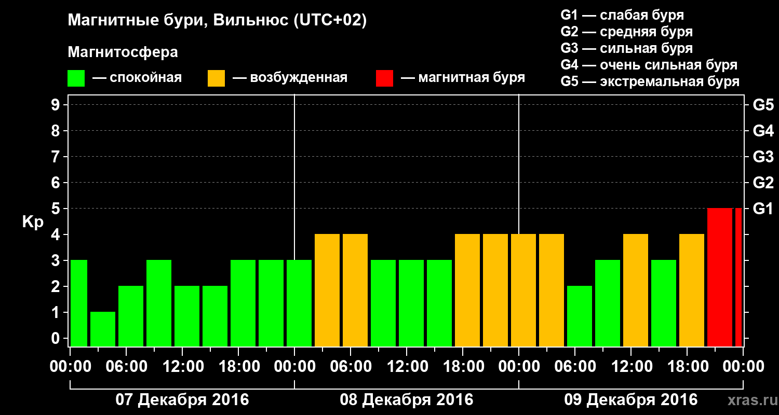Click the '— возбужденная' legend label
779x415 pixels.
tap(290, 78)
